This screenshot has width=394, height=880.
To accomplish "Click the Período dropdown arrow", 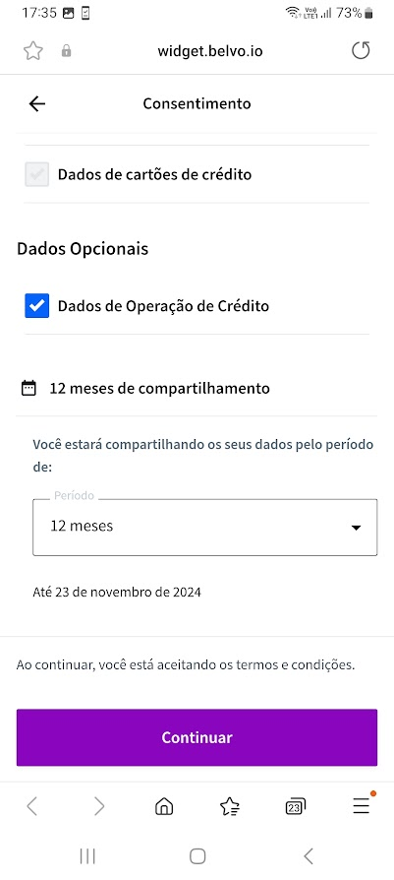I will click(356, 528).
